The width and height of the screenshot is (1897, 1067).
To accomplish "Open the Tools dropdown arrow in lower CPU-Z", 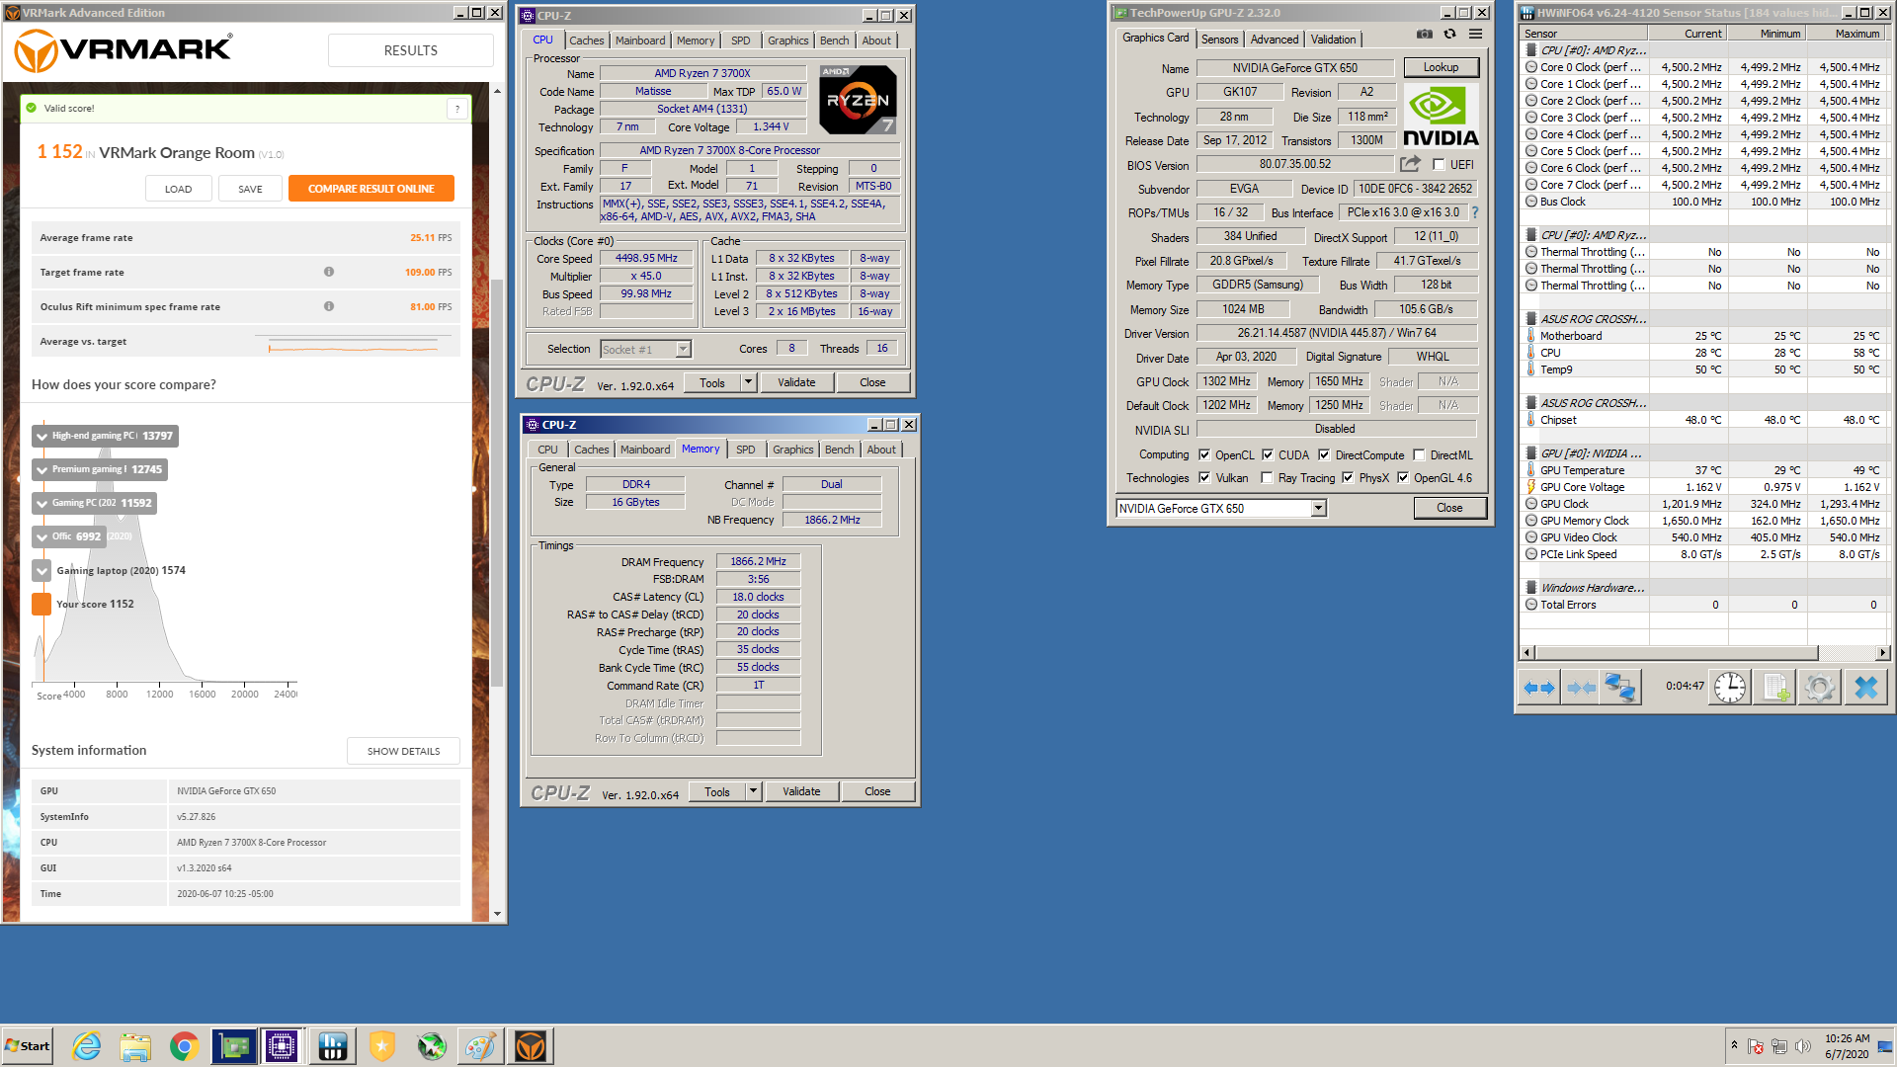I will coord(753,791).
